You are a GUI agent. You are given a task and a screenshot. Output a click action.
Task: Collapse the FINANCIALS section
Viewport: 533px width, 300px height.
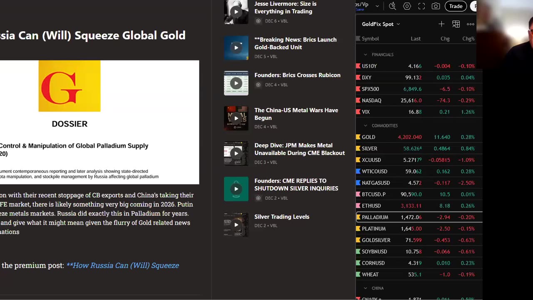pyautogui.click(x=366, y=55)
